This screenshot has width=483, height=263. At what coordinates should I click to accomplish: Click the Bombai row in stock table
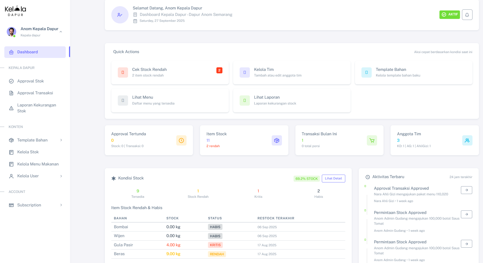tap(228, 227)
